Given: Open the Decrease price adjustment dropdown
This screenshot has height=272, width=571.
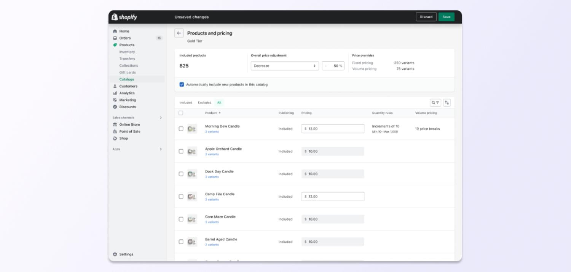Looking at the screenshot, I should point(284,65).
